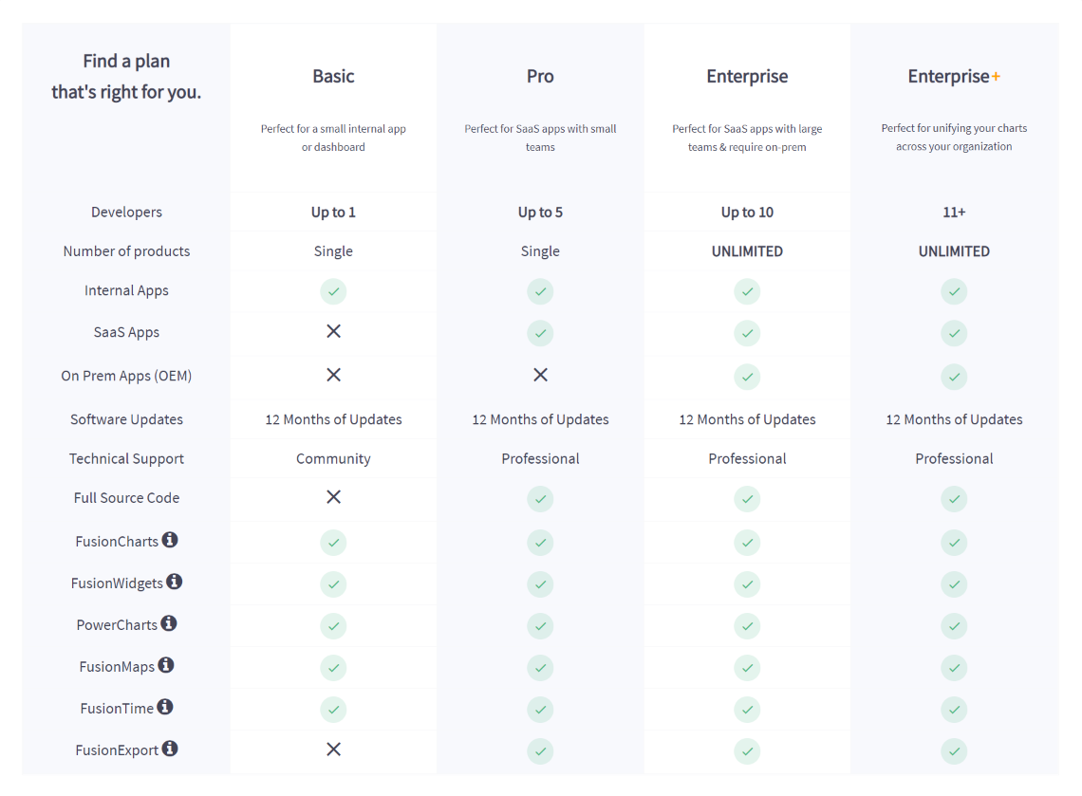This screenshot has height=796, width=1082.
Task: Click Basic plan FusionExport X mark
Action: point(333,750)
